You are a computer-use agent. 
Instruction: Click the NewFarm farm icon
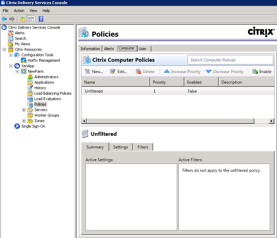click(x=24, y=71)
